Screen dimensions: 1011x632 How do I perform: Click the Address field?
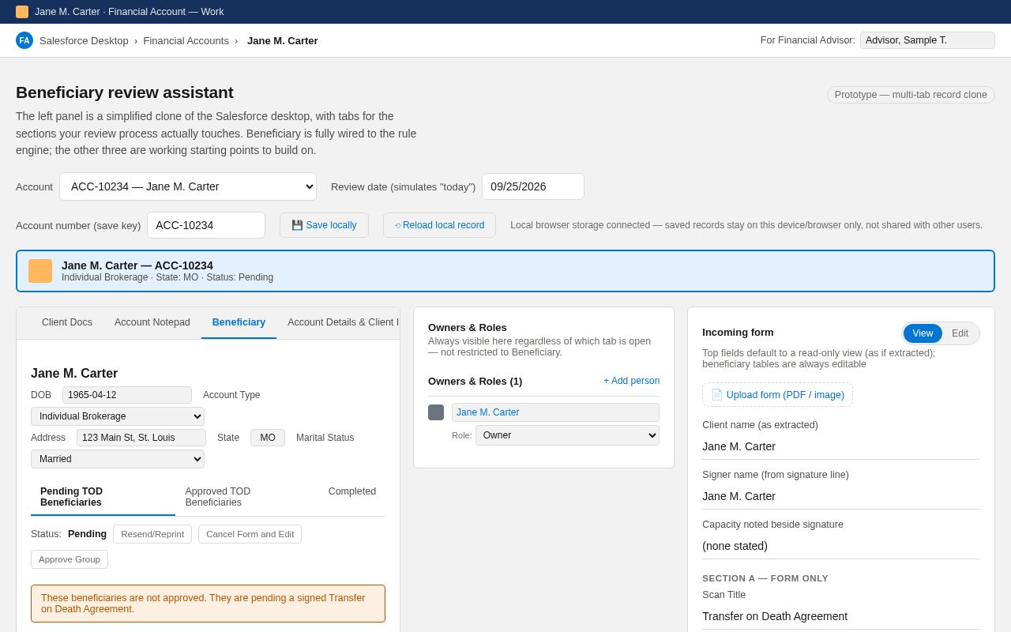coord(141,438)
